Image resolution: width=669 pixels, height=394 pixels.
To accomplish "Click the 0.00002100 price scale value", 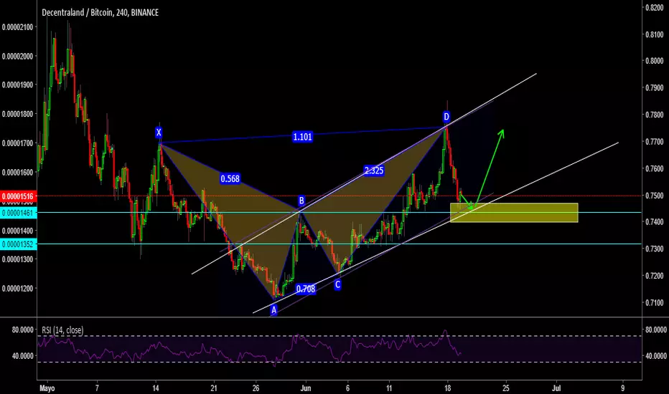I will coord(17,27).
